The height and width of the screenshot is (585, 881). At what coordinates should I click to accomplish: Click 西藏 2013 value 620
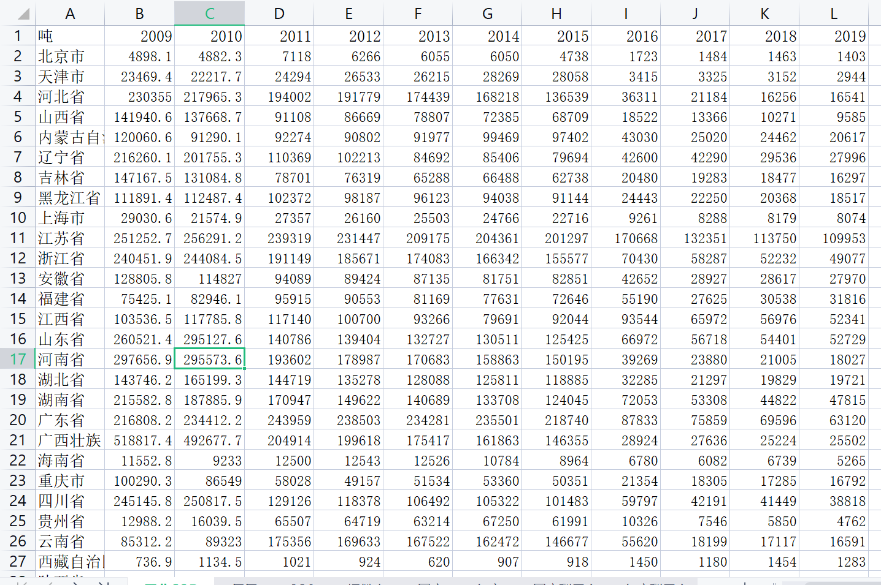pos(418,562)
